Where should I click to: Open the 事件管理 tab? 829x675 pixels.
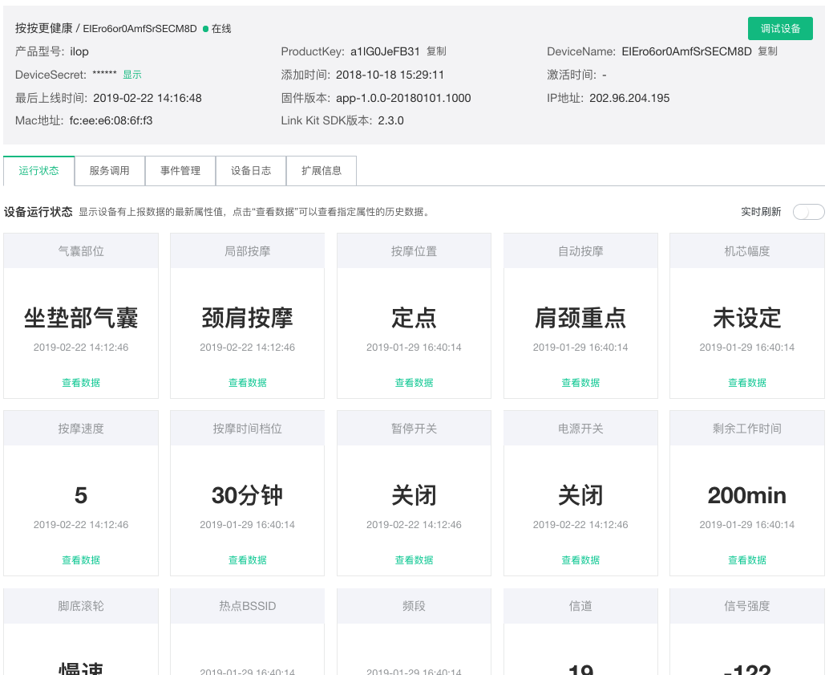pyautogui.click(x=180, y=170)
